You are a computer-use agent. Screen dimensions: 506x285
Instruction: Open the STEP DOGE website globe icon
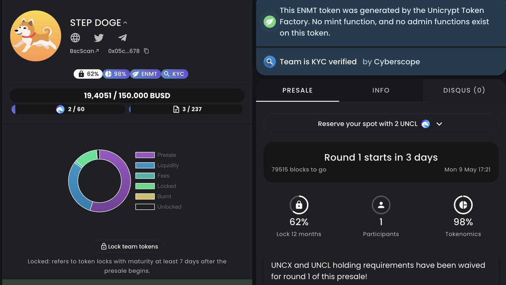point(75,37)
